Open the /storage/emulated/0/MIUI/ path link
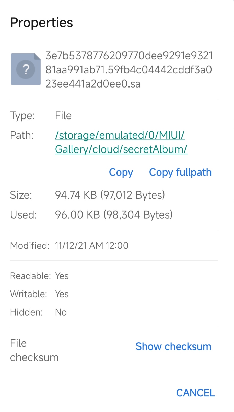This screenshot has width=234, height=412. 120,135
